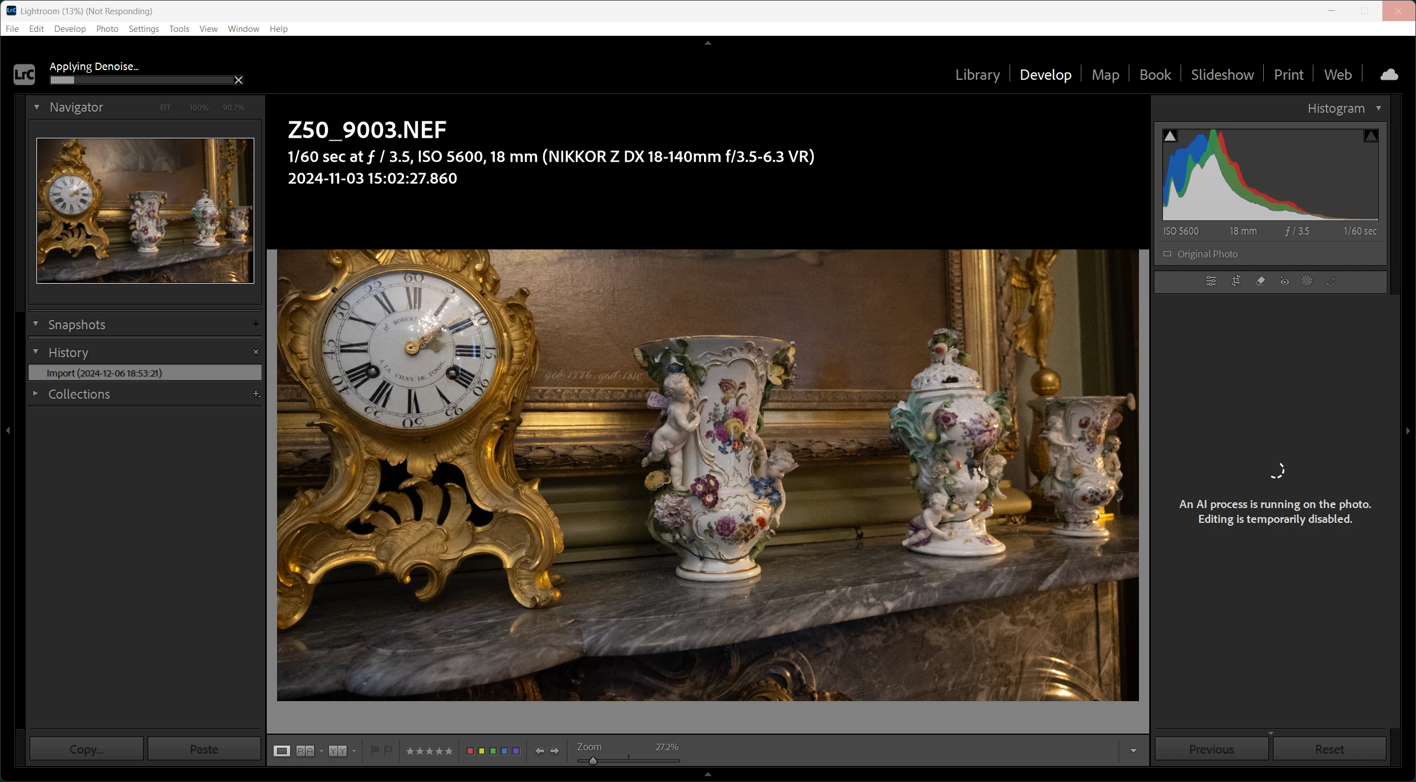Click the cloud sync status icon
This screenshot has width=1416, height=782.
(x=1389, y=75)
